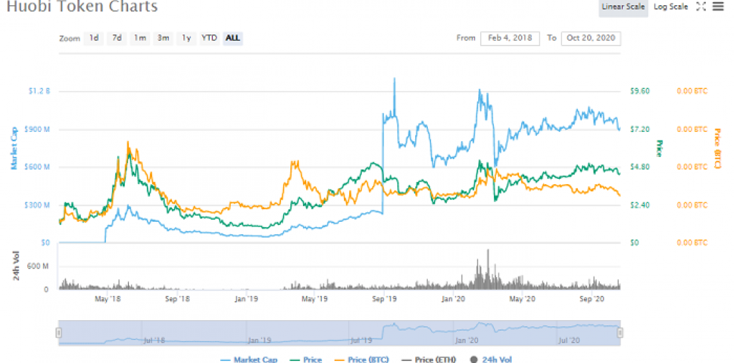This screenshot has width=734, height=363.
Task: Show the Price (ETH) series
Action: click(428, 359)
